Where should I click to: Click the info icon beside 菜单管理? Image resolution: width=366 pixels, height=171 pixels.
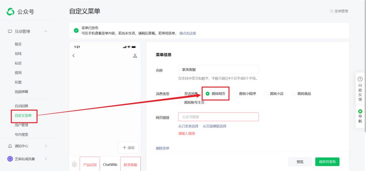tap(331, 11)
